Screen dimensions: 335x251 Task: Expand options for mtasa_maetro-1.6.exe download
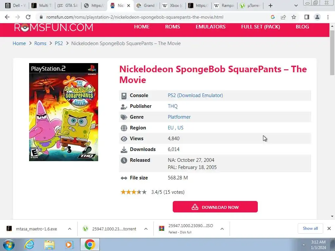[x=70, y=229]
